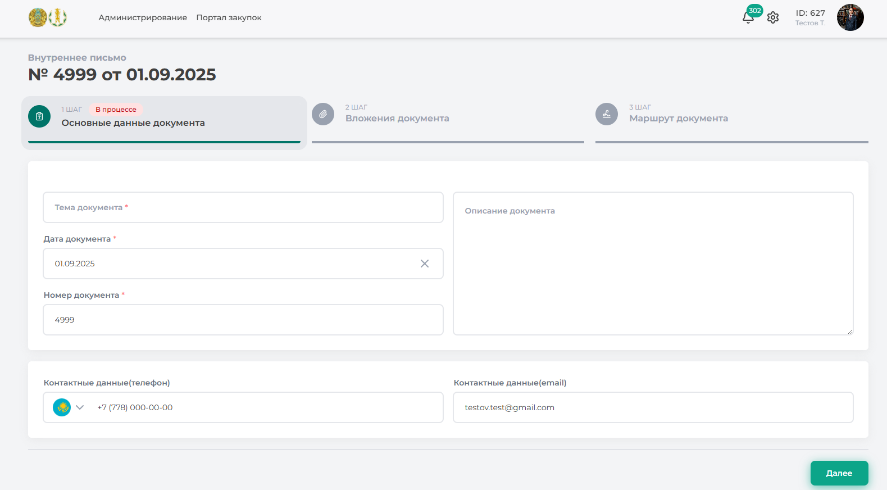The image size is (887, 490).
Task: Click the phone number input field
Action: pyautogui.click(x=264, y=407)
